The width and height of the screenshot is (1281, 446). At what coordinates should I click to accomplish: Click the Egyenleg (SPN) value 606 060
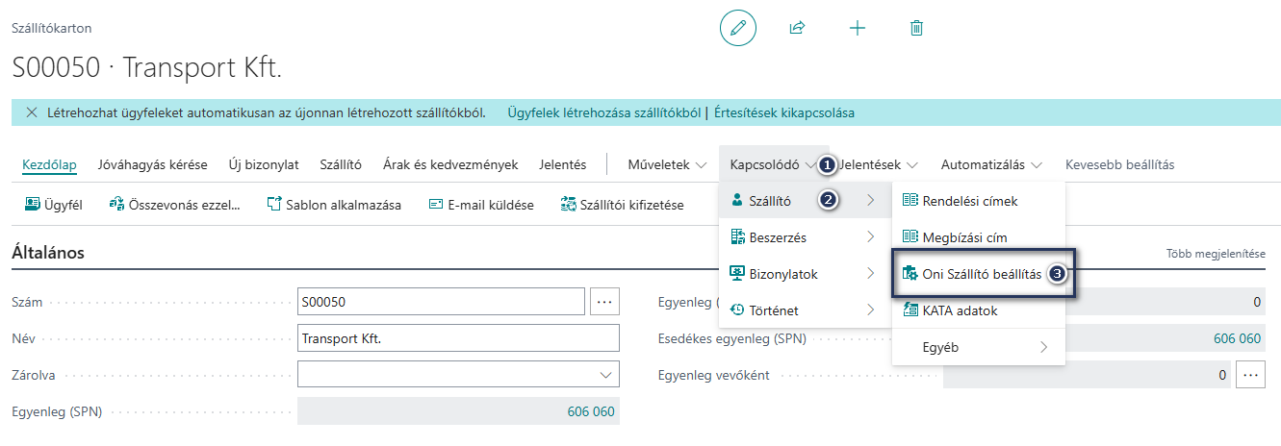click(x=591, y=411)
